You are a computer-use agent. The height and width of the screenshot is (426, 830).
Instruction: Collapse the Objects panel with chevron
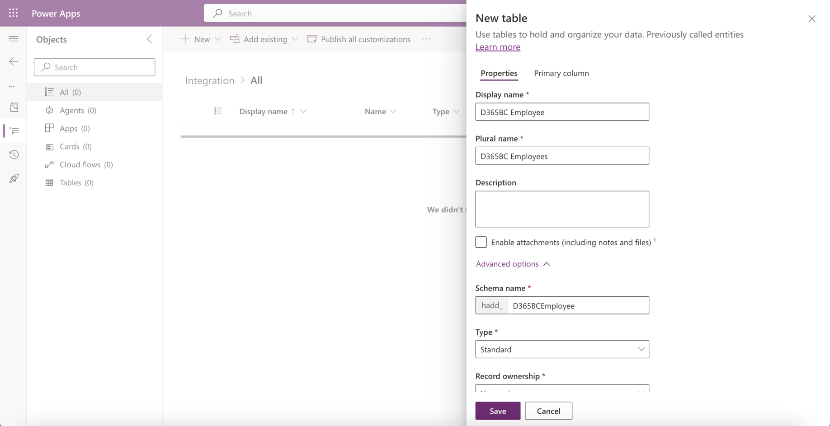pyautogui.click(x=150, y=39)
